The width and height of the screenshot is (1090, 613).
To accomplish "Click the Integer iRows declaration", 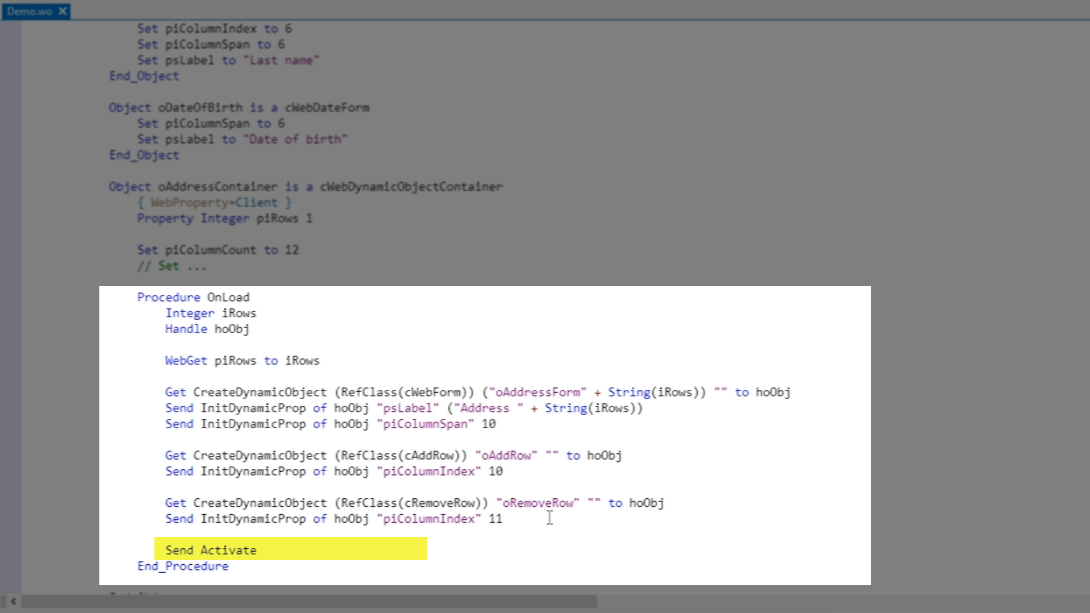I will point(211,313).
